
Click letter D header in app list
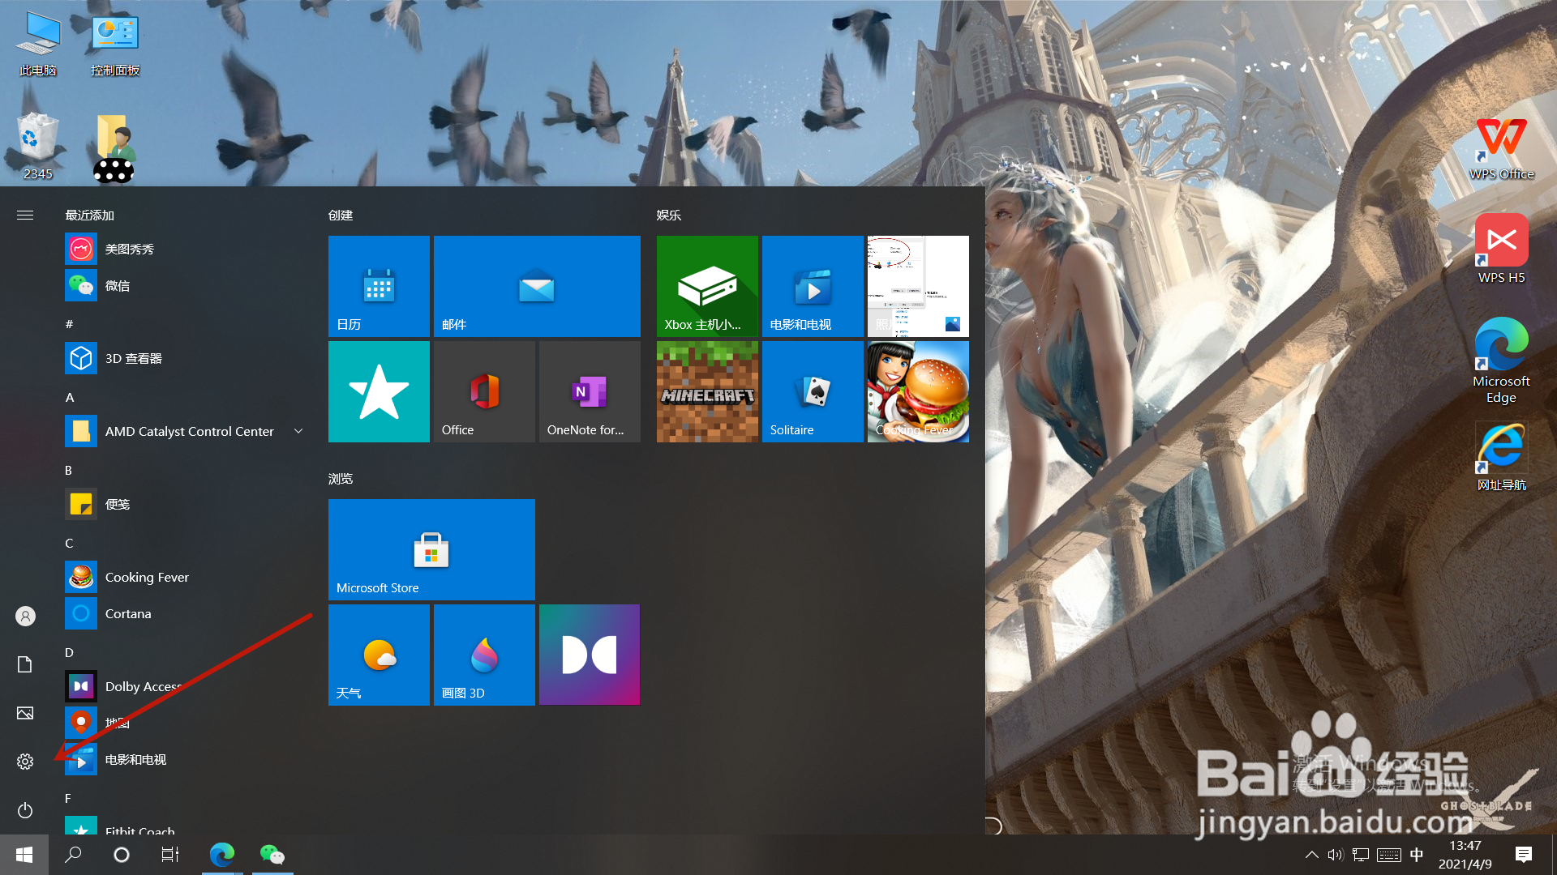(x=69, y=652)
